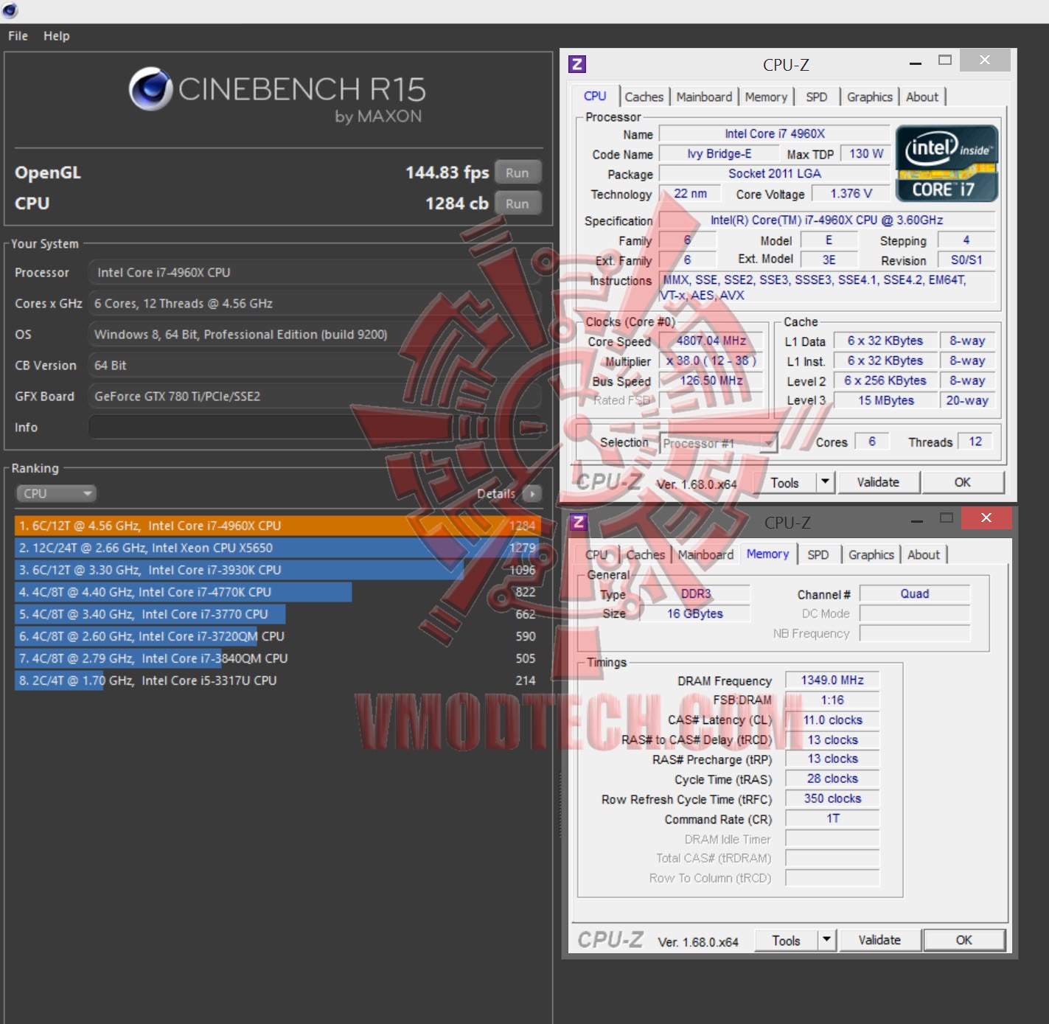This screenshot has width=1049, height=1024.
Task: Open the SPD tab in the upper CPU-Z window
Action: (817, 97)
